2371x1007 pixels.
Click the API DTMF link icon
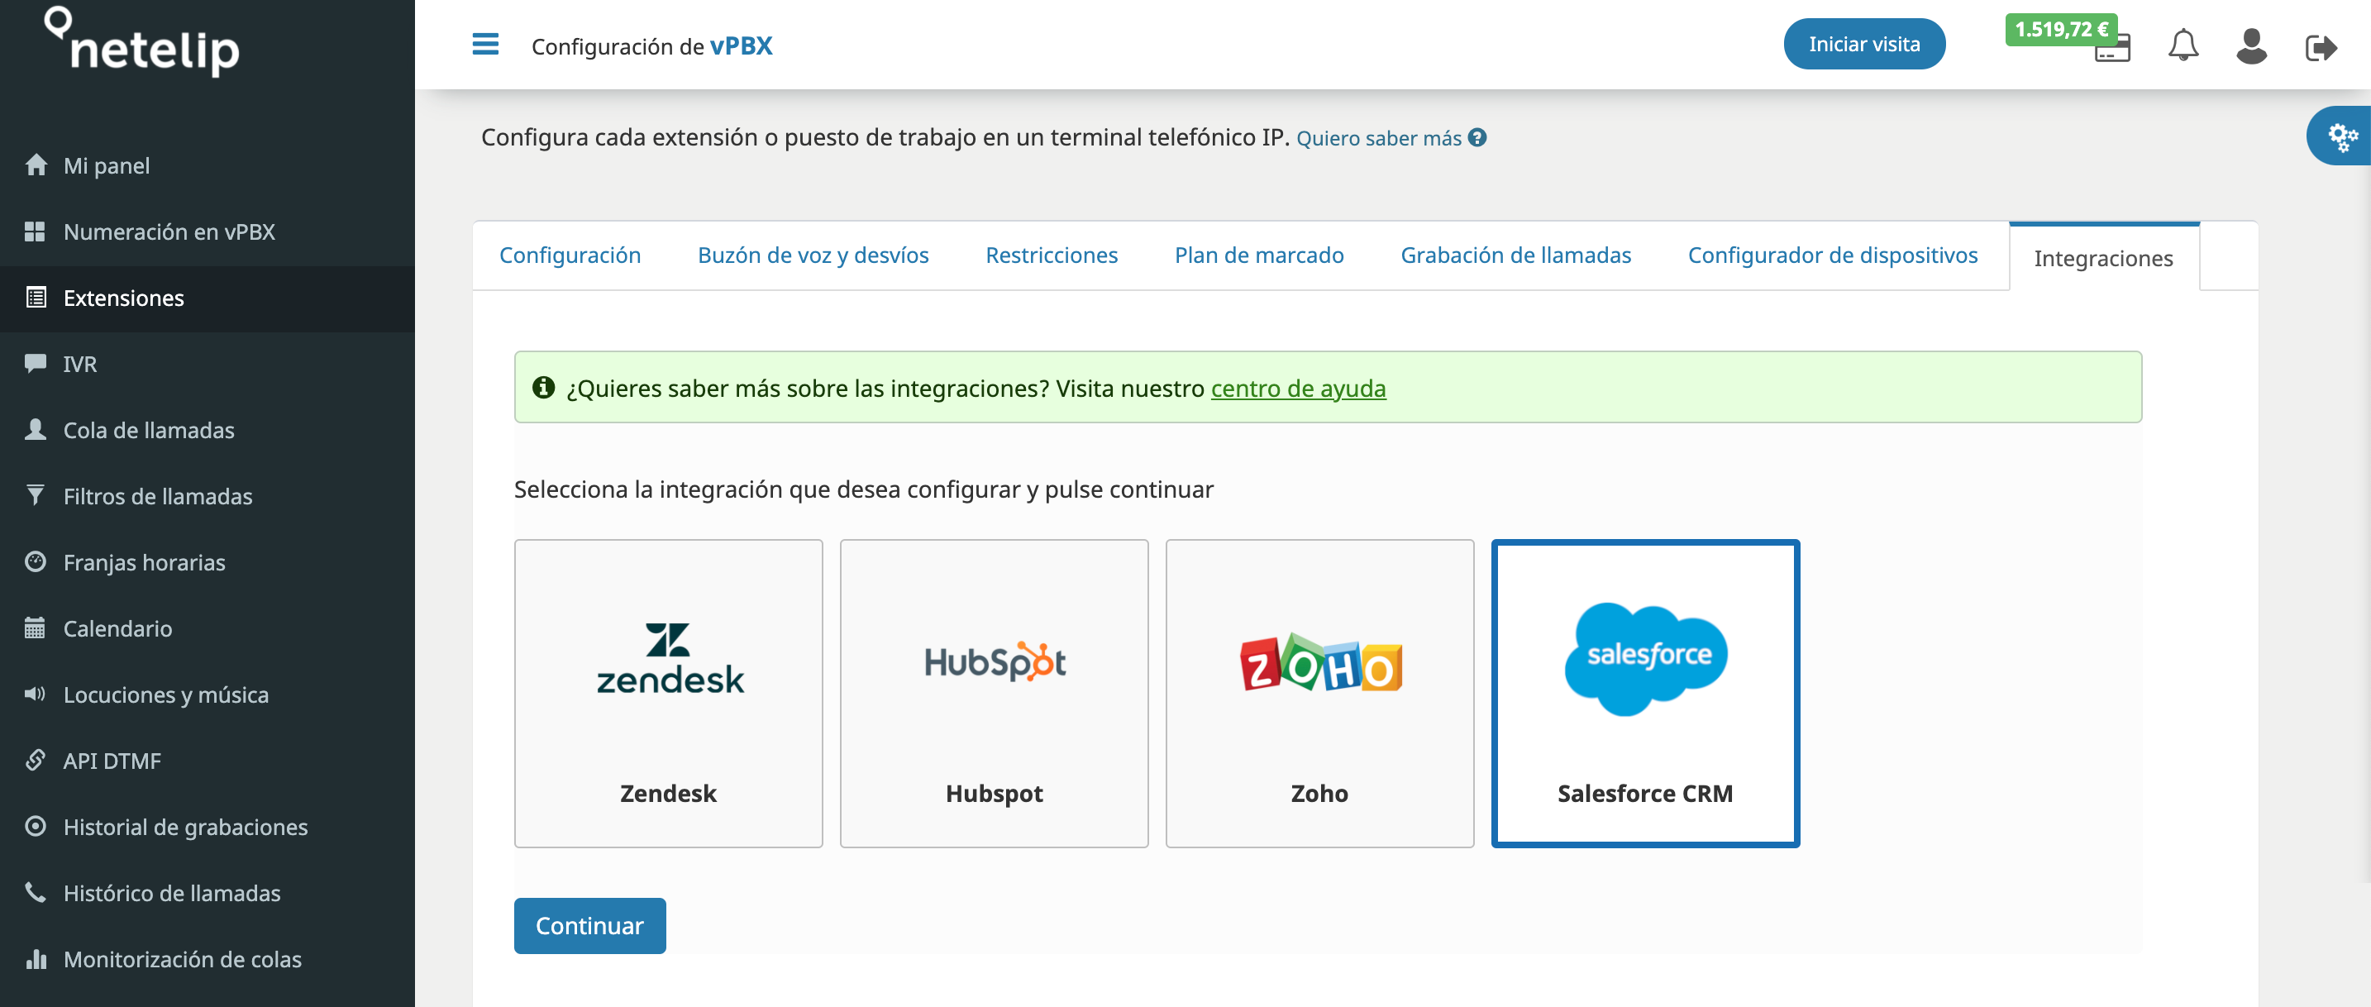36,761
